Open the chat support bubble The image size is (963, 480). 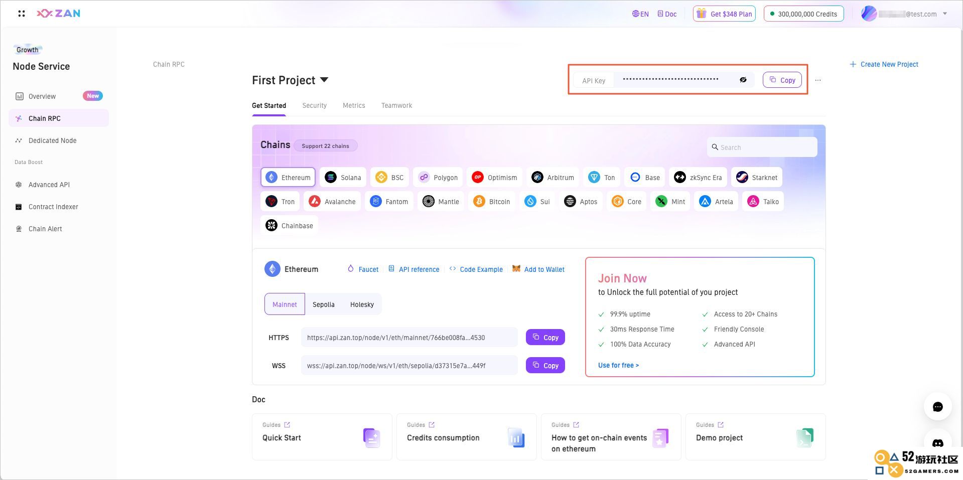pyautogui.click(x=937, y=406)
